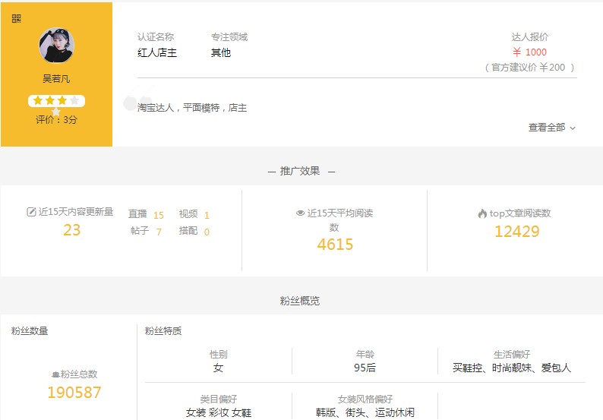Select the 视频 count 1

pyautogui.click(x=207, y=215)
